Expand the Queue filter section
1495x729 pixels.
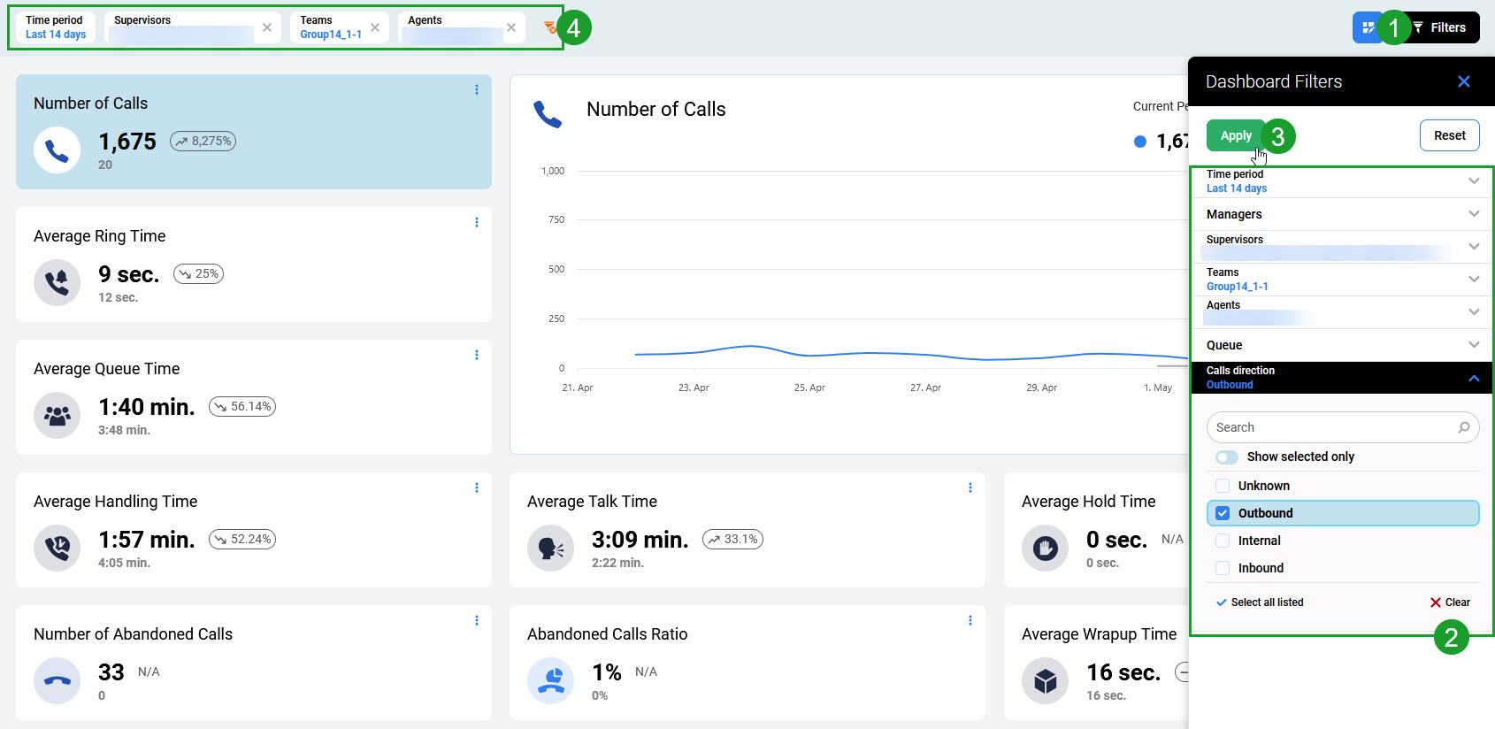pyautogui.click(x=1340, y=345)
